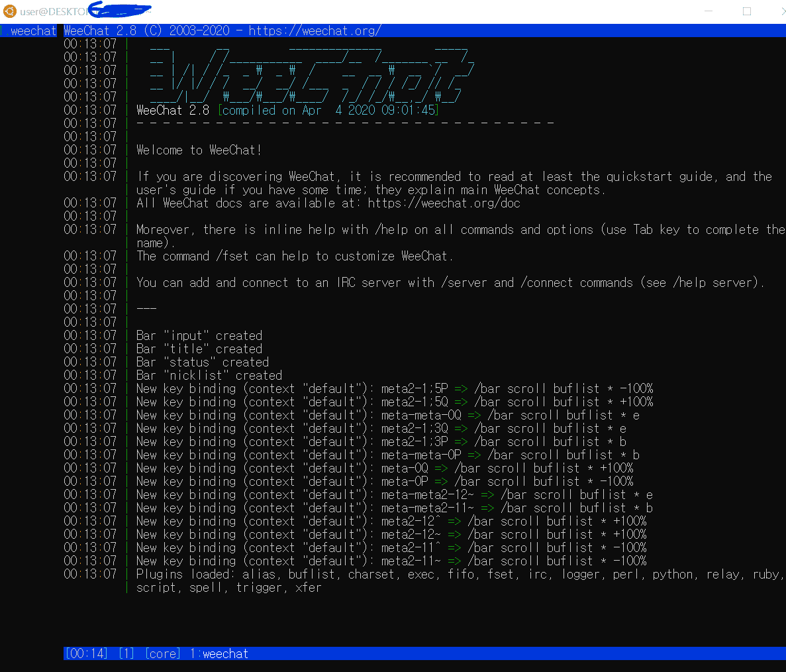This screenshot has height=672, width=786.
Task: Click the '/server and /connect commands' line
Action: [x=451, y=283]
